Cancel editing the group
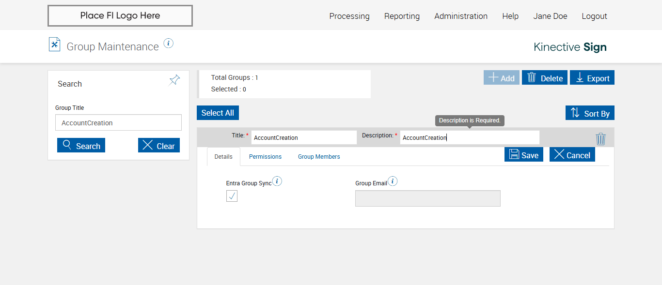The width and height of the screenshot is (662, 285). pos(572,155)
